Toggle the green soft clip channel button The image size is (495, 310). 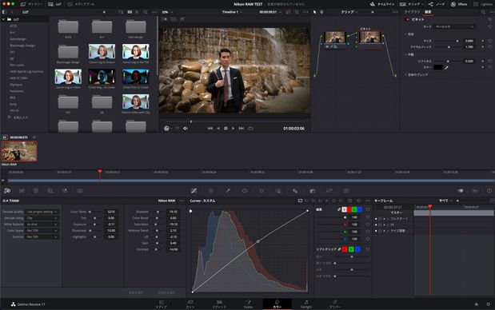[351, 249]
